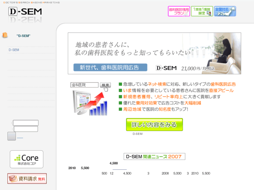
Task: Click the first sidebar login field
Action: click(26, 123)
